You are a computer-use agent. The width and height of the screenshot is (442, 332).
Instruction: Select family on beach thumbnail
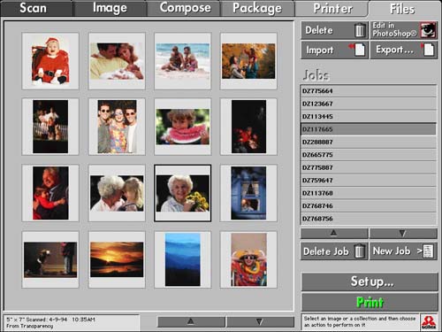(183, 61)
